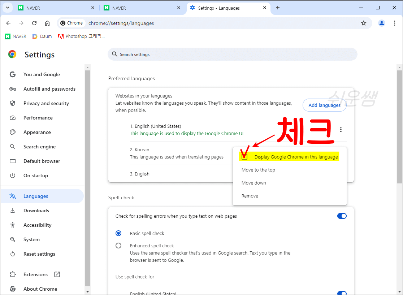Open Privacy and security settings

(46, 103)
